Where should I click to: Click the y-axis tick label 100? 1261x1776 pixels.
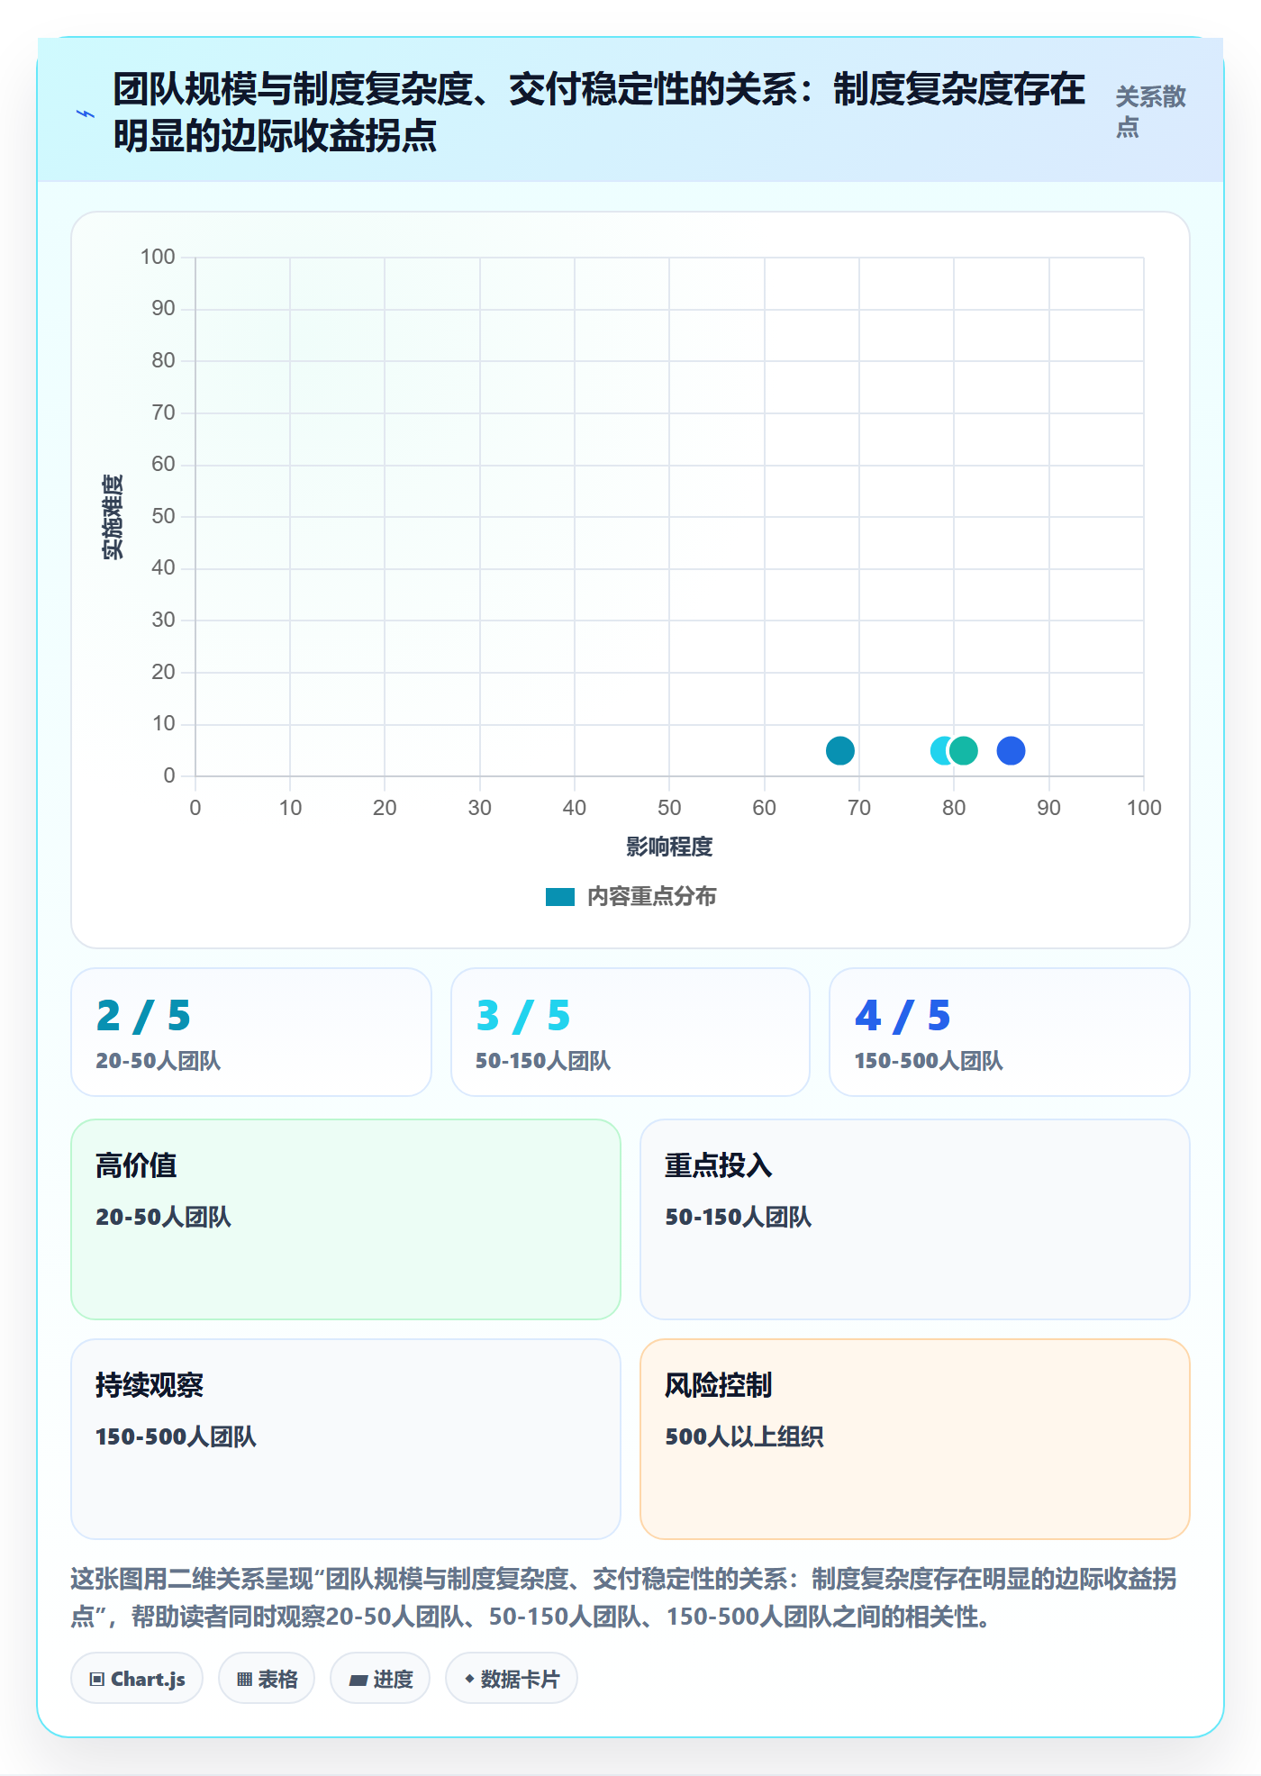(158, 257)
